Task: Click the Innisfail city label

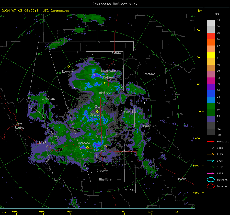Action: [103, 93]
